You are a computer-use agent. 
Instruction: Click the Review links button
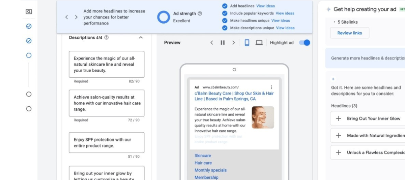tap(350, 33)
